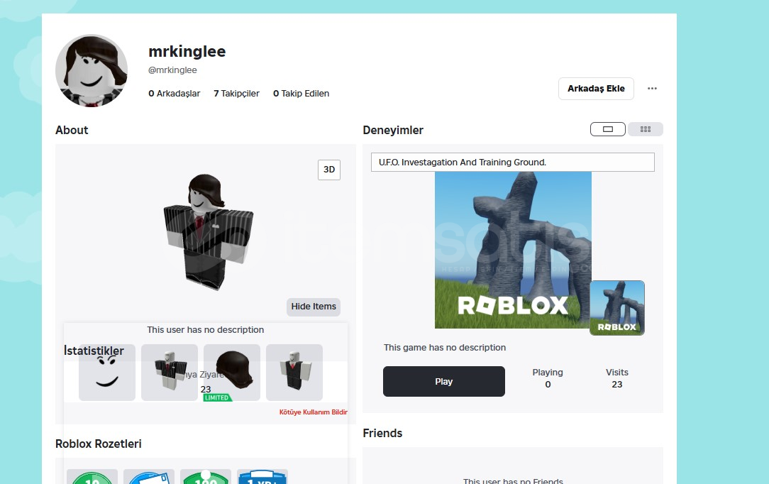Open the black vest with red tie item
Viewport: 769px width, 484px height.
pyautogui.click(x=294, y=373)
